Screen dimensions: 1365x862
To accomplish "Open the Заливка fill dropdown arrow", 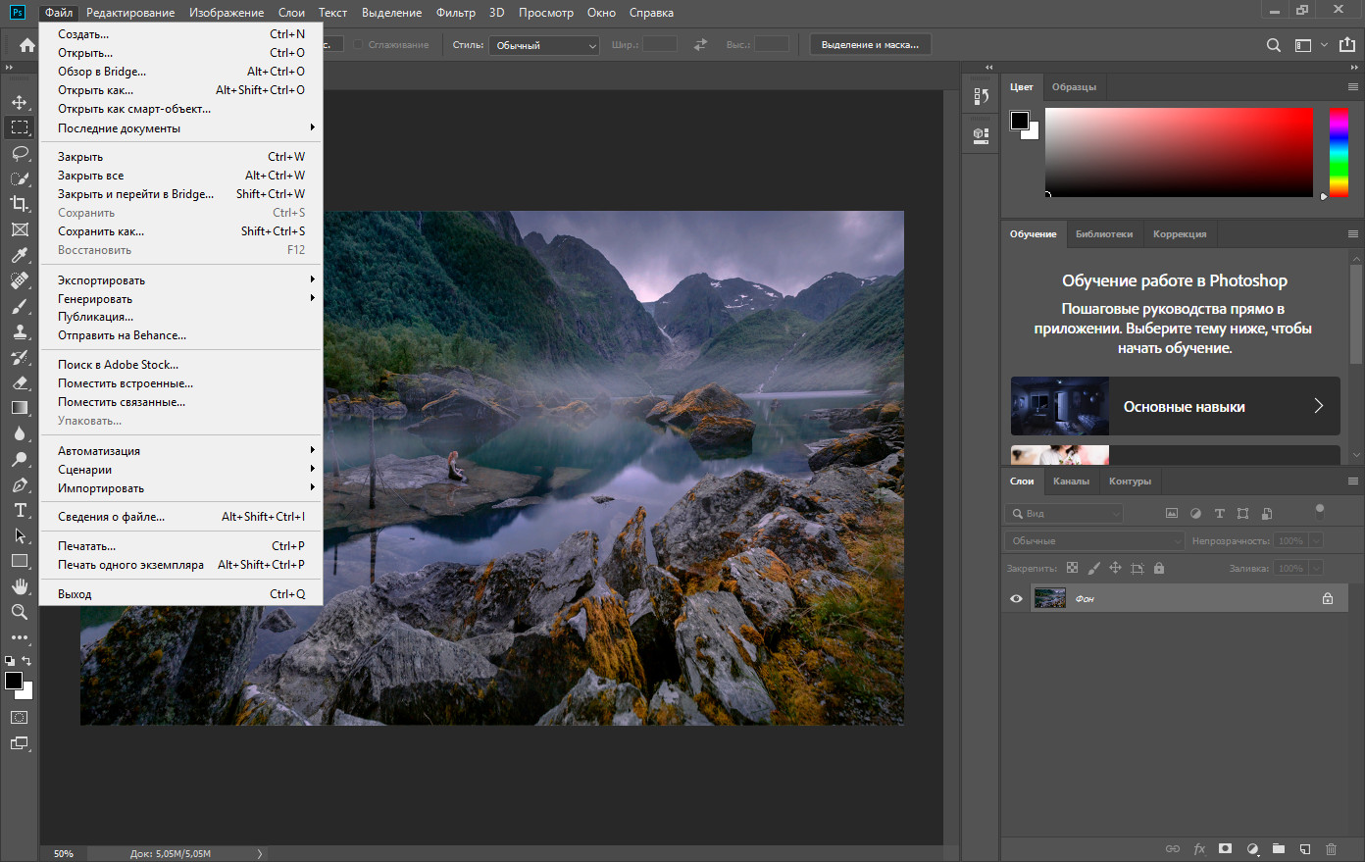I will [x=1316, y=568].
